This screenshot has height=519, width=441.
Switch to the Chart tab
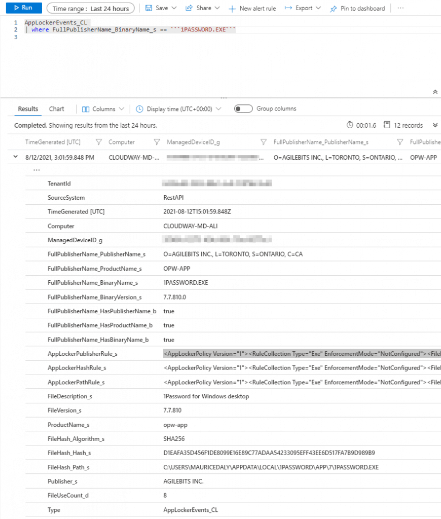click(56, 109)
